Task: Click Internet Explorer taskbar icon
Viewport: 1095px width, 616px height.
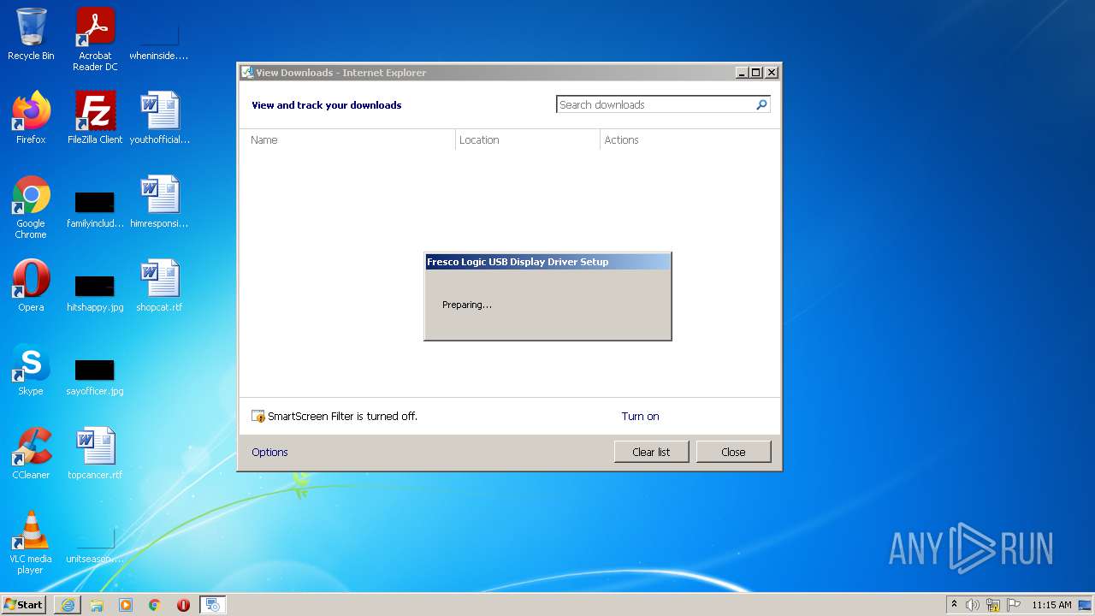Action: (x=68, y=605)
